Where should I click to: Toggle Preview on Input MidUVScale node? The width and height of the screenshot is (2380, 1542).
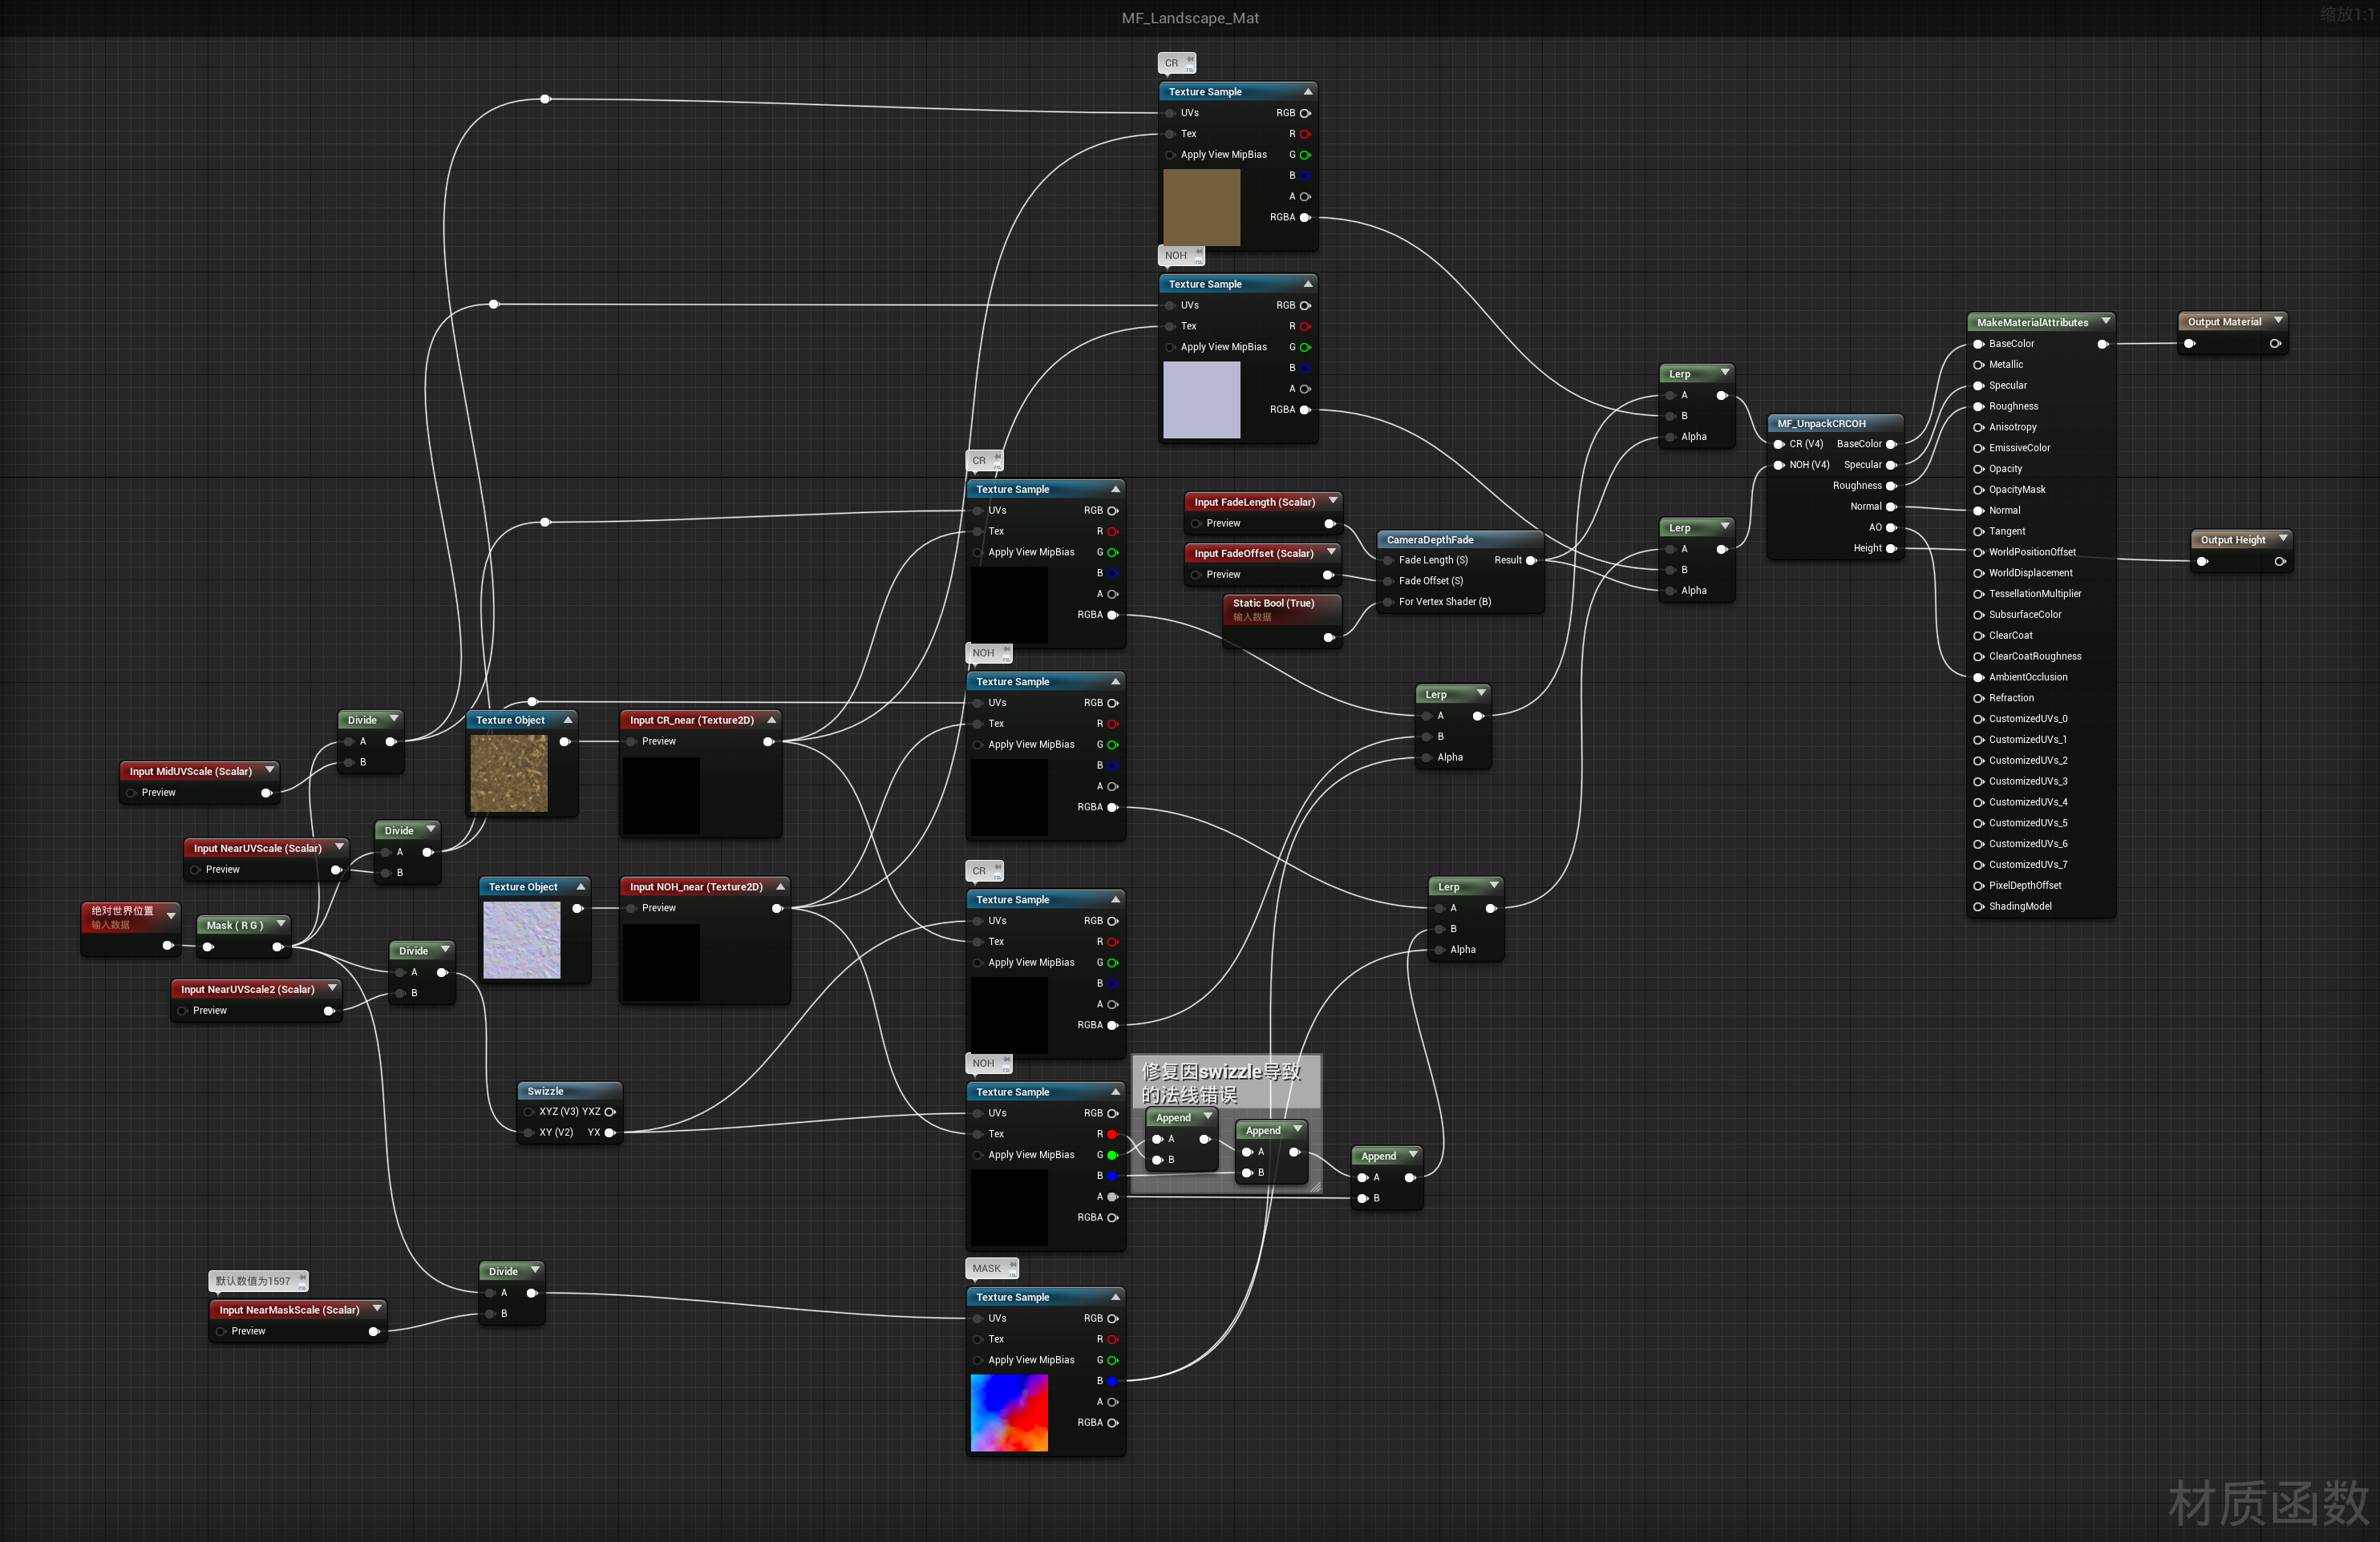(x=131, y=793)
